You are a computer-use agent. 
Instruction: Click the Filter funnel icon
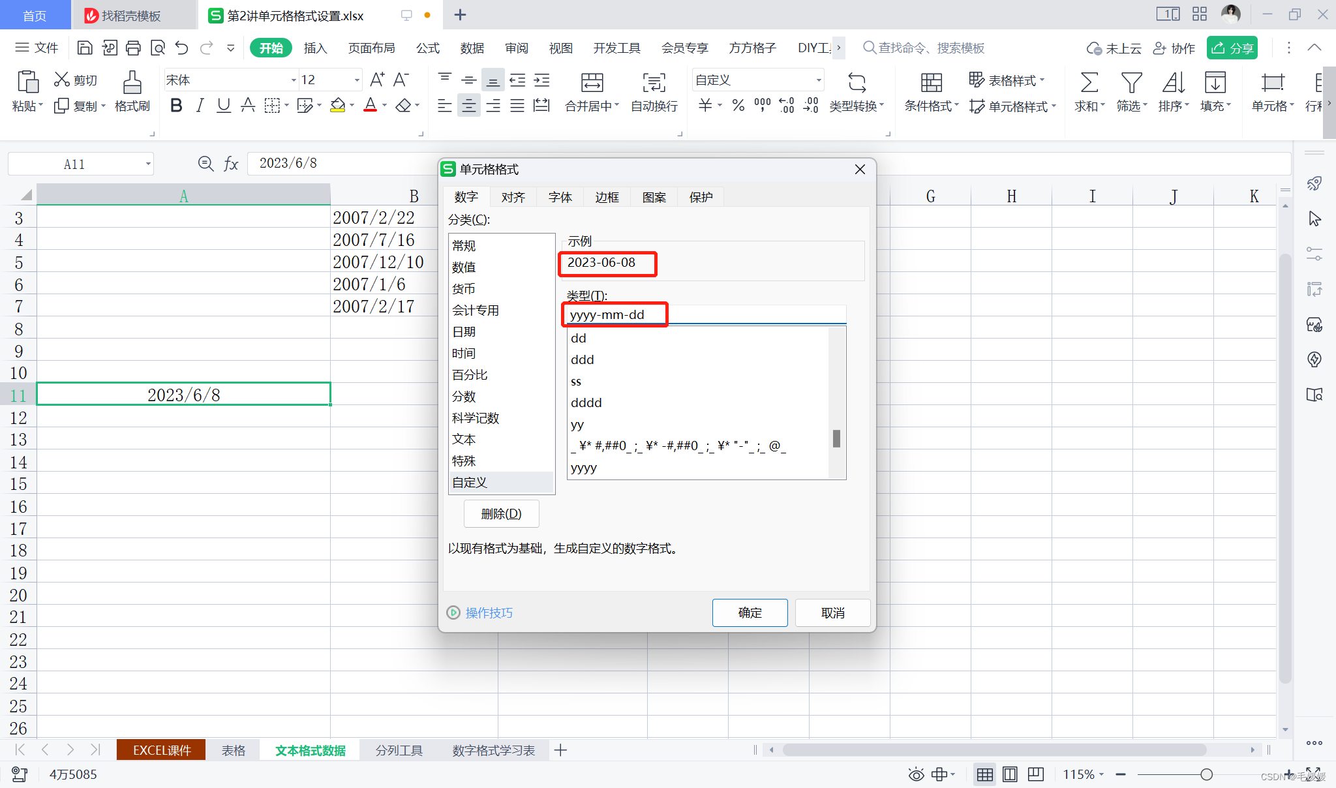(x=1131, y=83)
